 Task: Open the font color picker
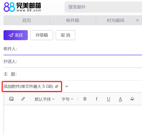(120, 99)
